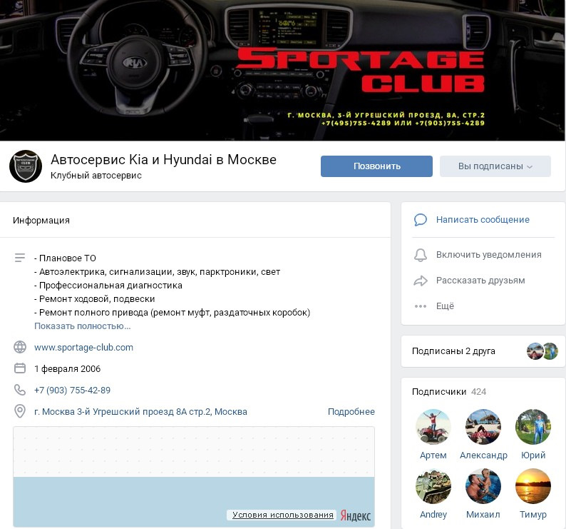
Task: Toggle Включить уведомления notifications
Action: tap(488, 255)
